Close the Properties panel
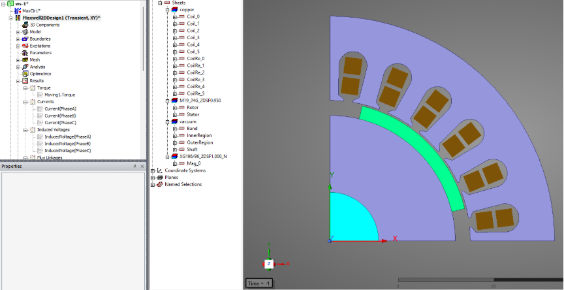Screen dimensions: 564x290 [x=142, y=167]
